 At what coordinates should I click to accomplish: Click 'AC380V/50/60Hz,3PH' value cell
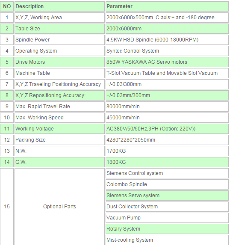[167, 129]
